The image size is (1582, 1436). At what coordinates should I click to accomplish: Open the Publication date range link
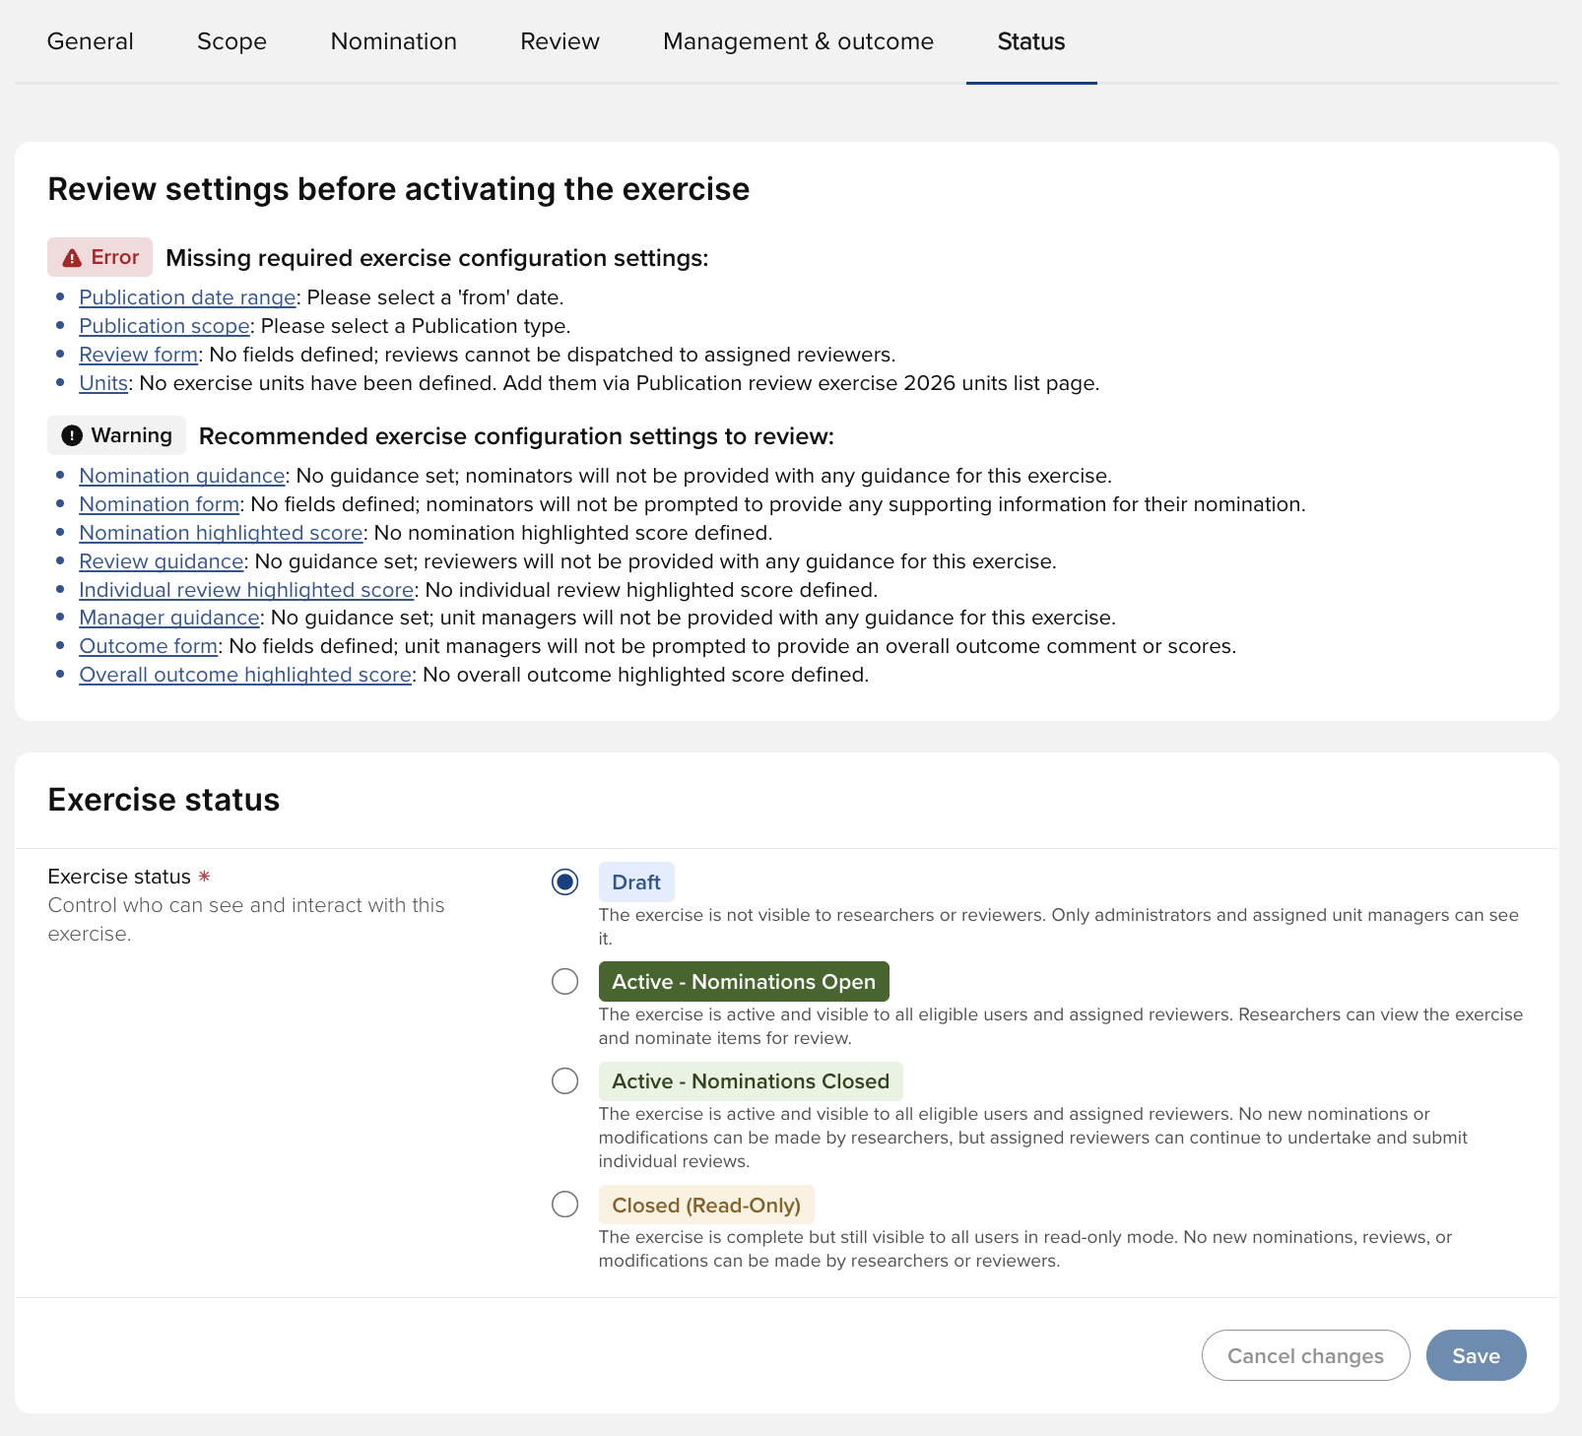pos(187,297)
